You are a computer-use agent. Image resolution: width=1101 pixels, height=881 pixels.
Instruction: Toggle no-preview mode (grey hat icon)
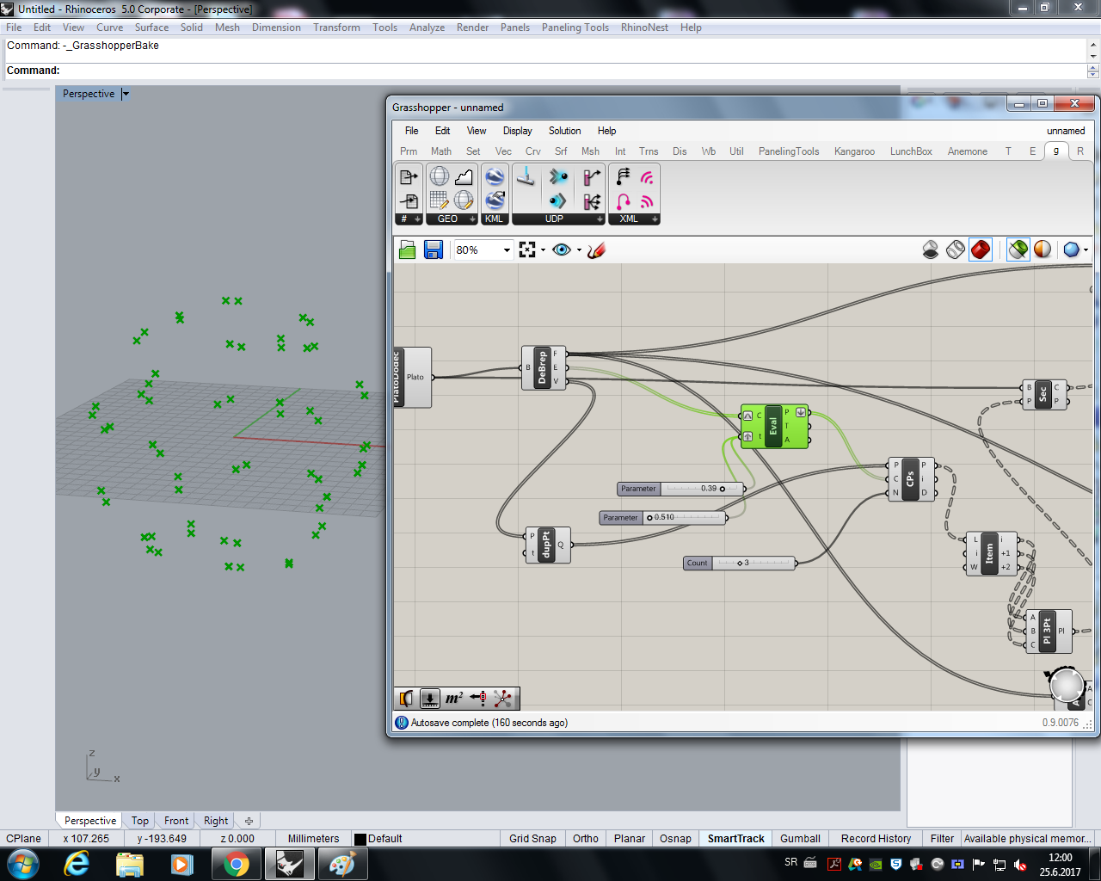pos(931,250)
